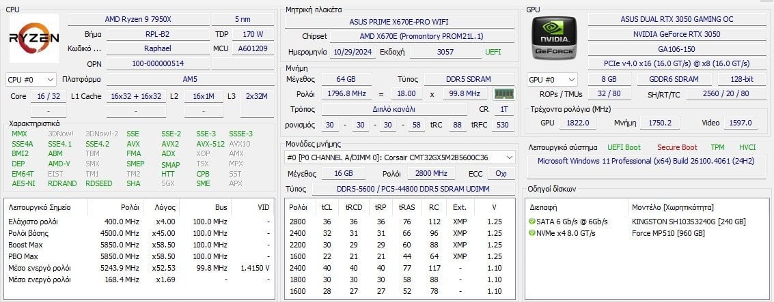This screenshot has height=302, width=774.
Task: Click the A601209 MCU value
Action: [253, 49]
